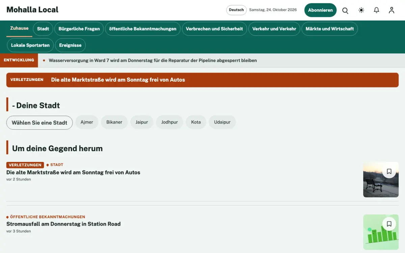Bookmark the Marktstraße article
Viewport: 405px width, 253px height.
click(x=389, y=171)
